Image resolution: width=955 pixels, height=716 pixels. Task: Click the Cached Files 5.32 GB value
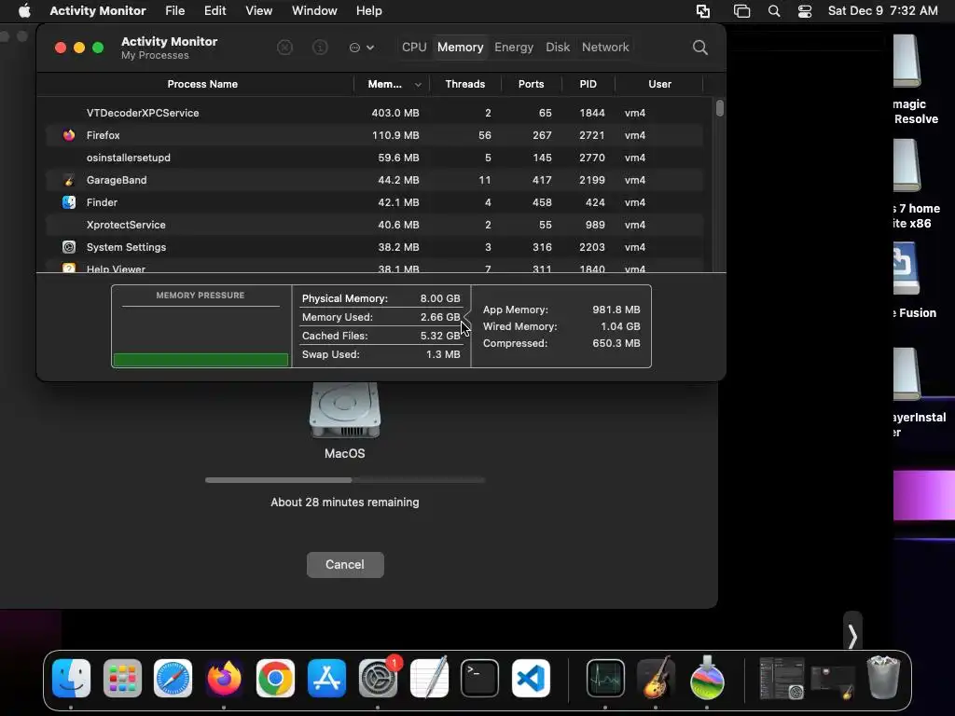pyautogui.click(x=440, y=336)
